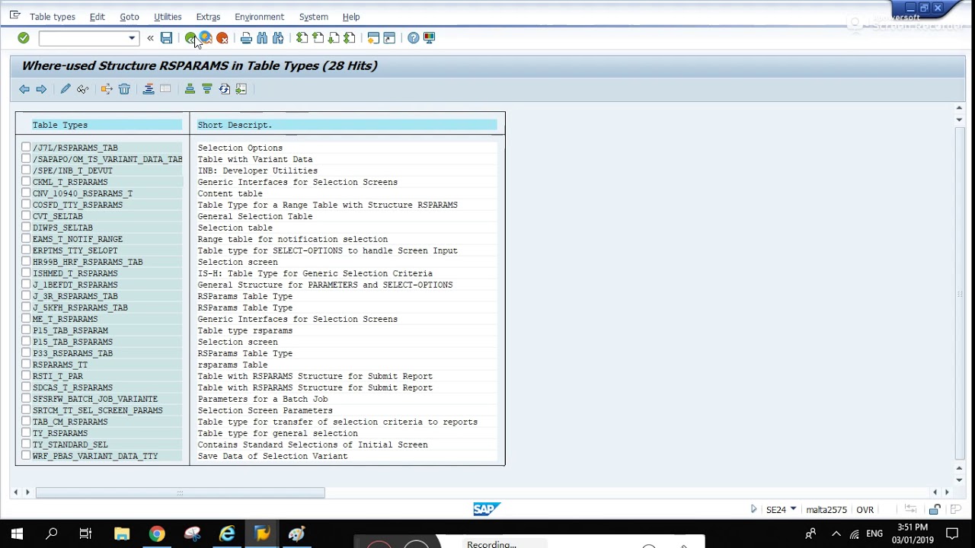
Task: Open the Goto menu
Action: [129, 17]
